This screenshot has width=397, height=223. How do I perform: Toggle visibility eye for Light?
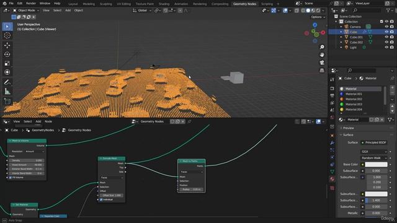(386, 47)
